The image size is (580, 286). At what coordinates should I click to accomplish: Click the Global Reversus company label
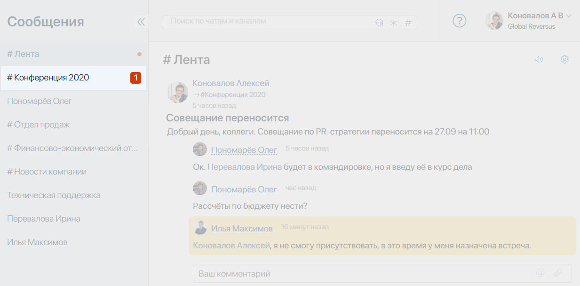pyautogui.click(x=532, y=26)
